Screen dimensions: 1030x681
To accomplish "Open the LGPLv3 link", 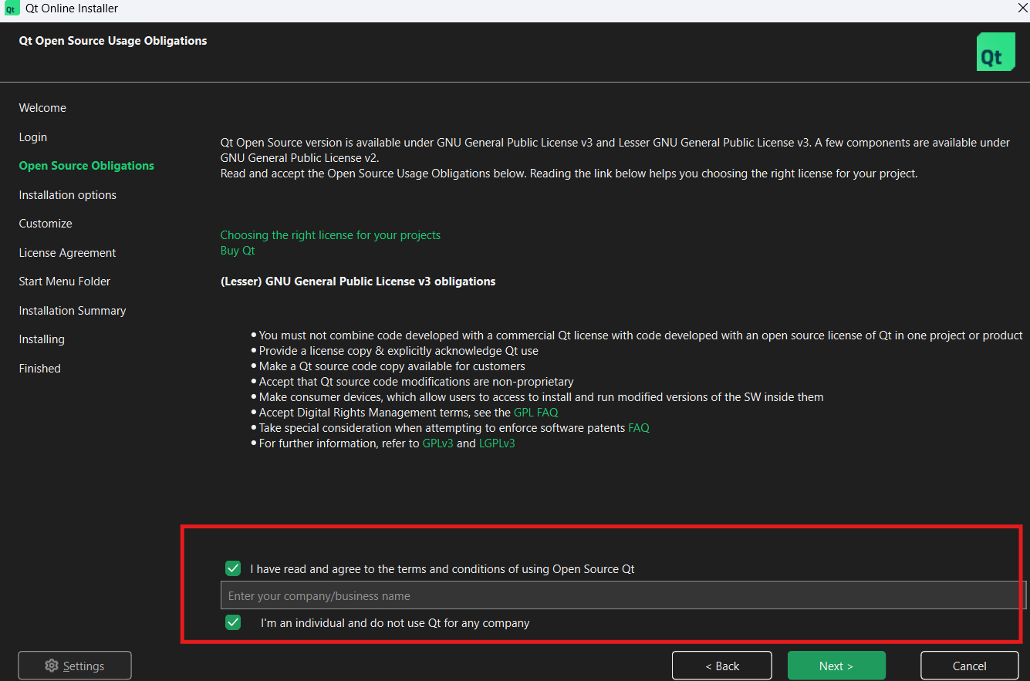I will tap(497, 443).
